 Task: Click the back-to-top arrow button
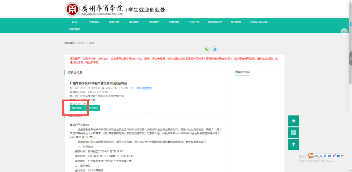tap(293, 144)
